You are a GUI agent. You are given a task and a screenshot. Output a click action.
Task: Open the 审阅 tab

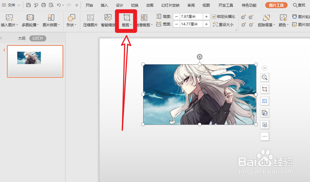[191, 5]
